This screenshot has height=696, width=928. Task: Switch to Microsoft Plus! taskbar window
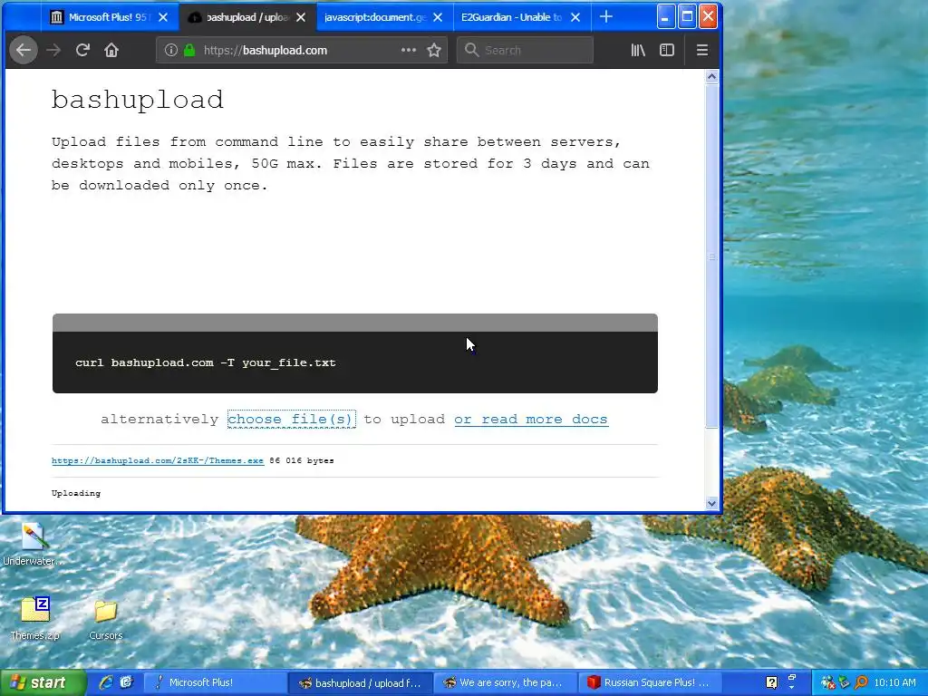tap(214, 682)
